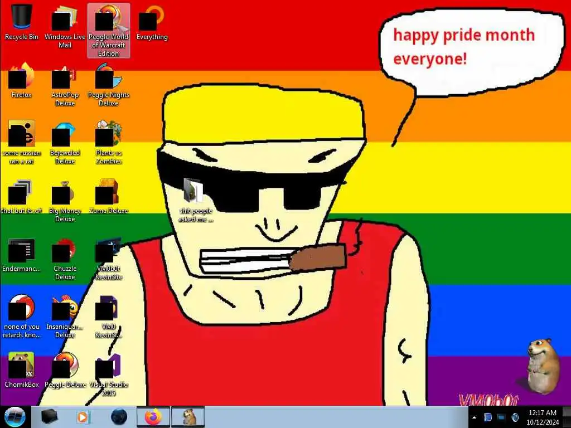Select the AstroPop Deluxe shortcut
This screenshot has height=428, width=571.
pos(65,85)
